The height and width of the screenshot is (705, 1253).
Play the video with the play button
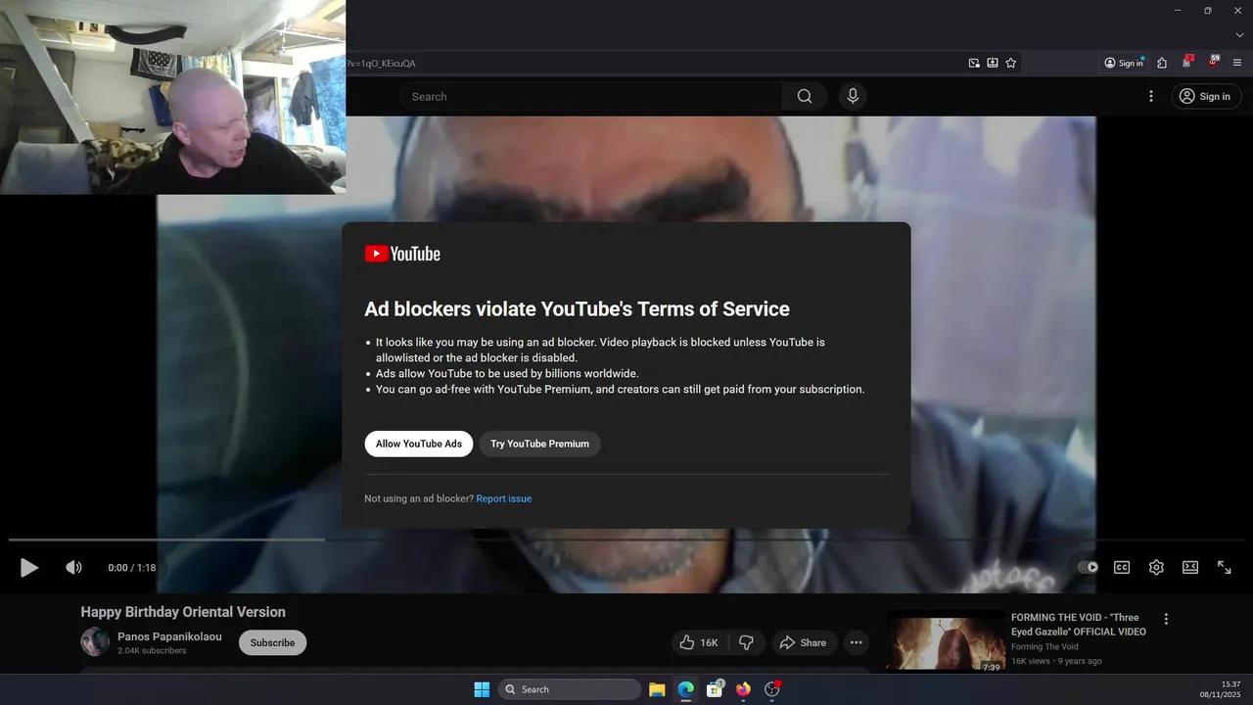click(29, 567)
